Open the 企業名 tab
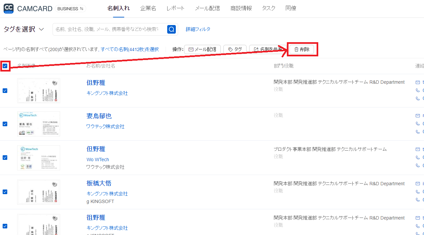This screenshot has height=235, width=424. [148, 9]
